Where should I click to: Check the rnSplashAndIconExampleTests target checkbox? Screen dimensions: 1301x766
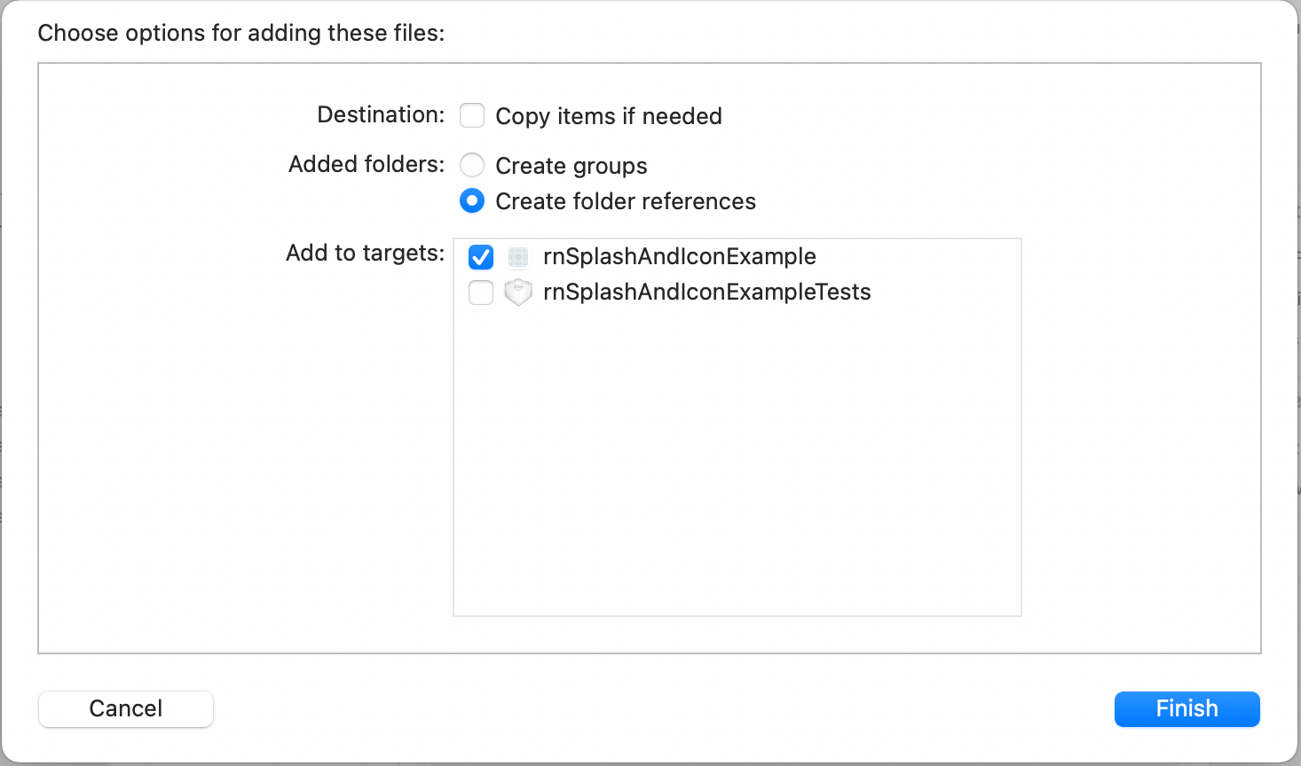click(x=481, y=292)
